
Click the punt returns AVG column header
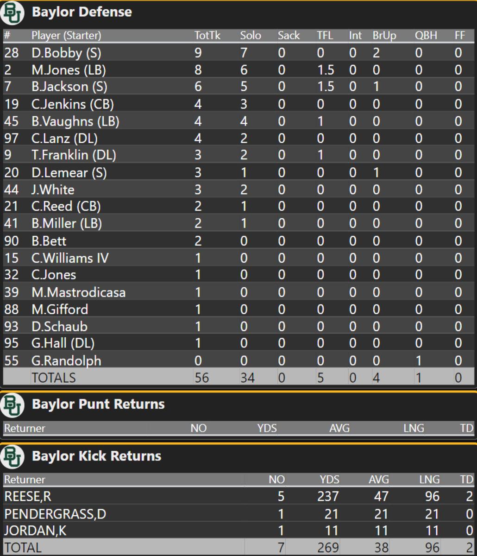coord(339,428)
